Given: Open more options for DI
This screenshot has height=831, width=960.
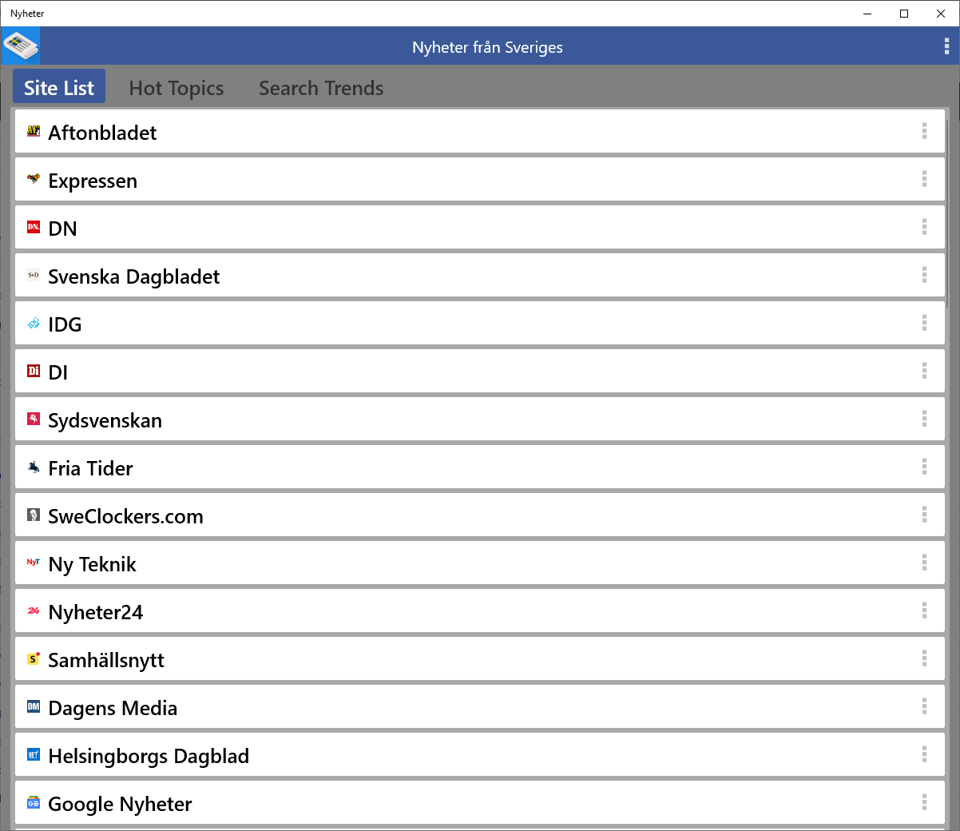Looking at the screenshot, I should [924, 371].
